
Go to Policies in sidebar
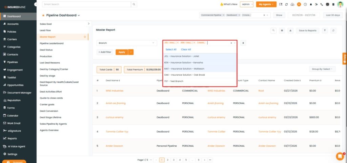tap(12, 32)
